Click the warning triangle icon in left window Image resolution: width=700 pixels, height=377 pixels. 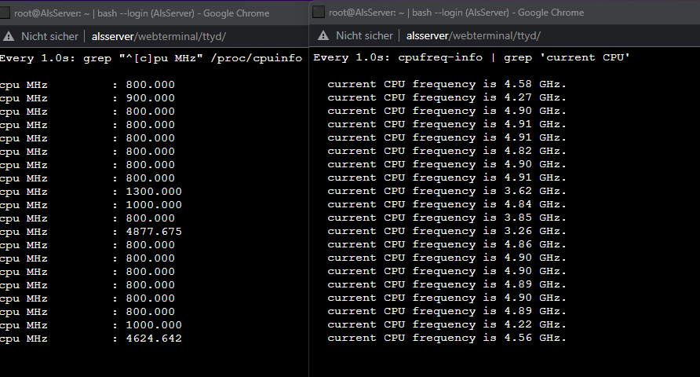pyautogui.click(x=9, y=37)
